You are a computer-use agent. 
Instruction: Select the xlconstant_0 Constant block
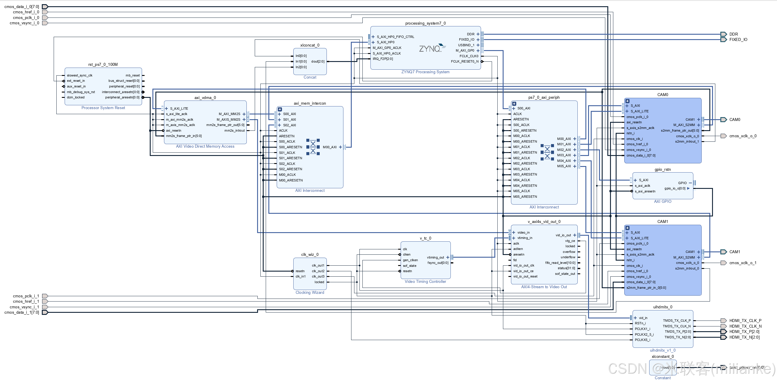tap(663, 367)
